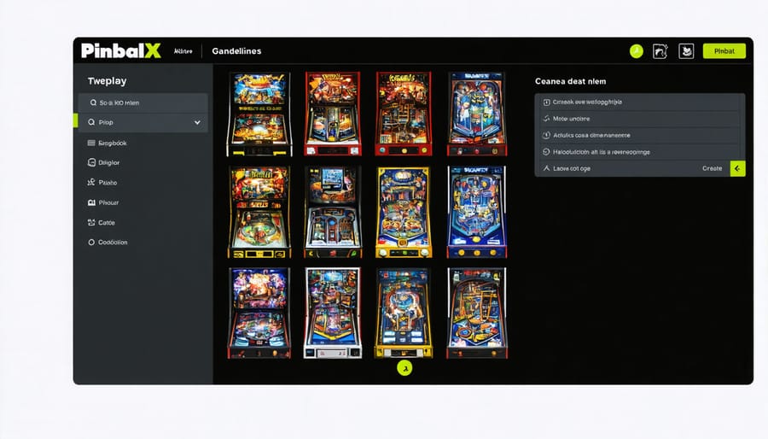
Task: Select the Srogbdok list icon in the sidebar
Action: tap(91, 143)
